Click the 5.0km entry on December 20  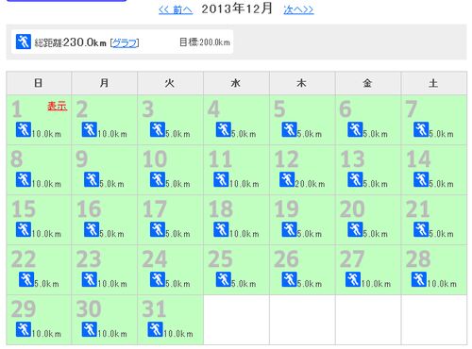coord(375,234)
